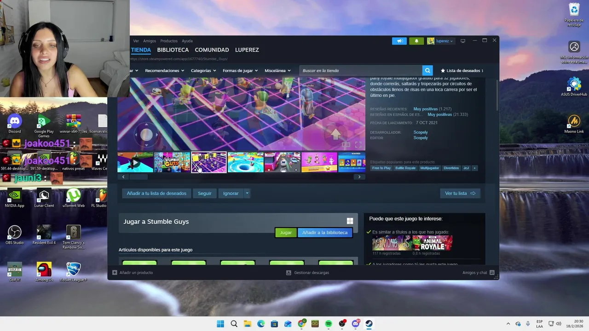Play the video thumbnail in the media strip
Screen dimensions: 589x331
(x=135, y=162)
